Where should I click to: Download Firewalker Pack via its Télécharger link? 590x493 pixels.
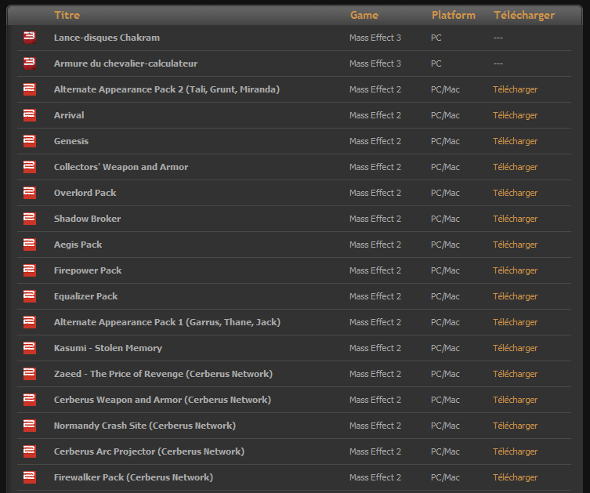tap(515, 477)
